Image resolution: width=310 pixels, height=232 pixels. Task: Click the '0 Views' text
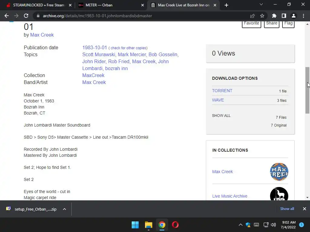point(223,53)
